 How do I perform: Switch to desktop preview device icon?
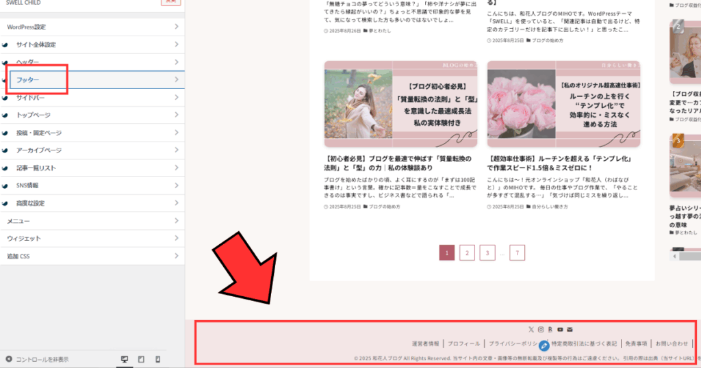click(125, 359)
